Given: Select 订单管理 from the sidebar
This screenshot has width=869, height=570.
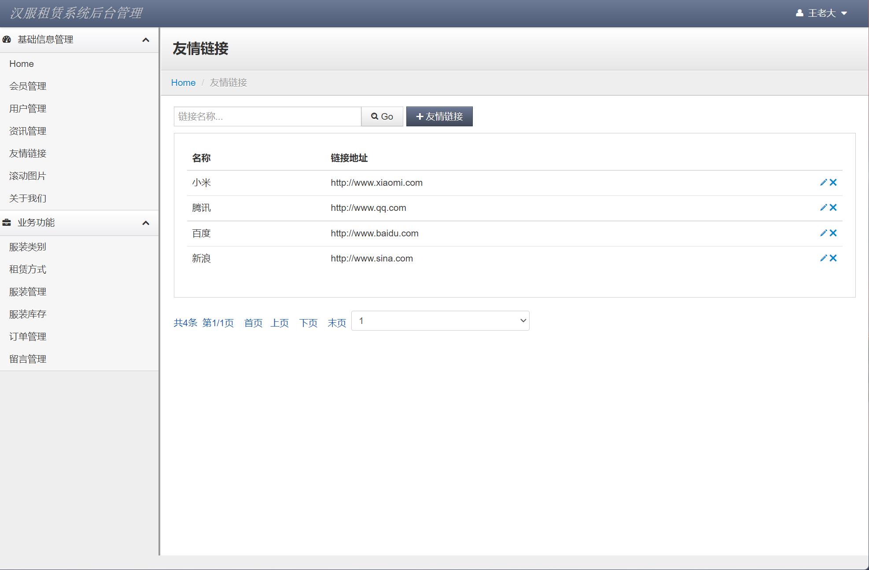Looking at the screenshot, I should (28, 337).
